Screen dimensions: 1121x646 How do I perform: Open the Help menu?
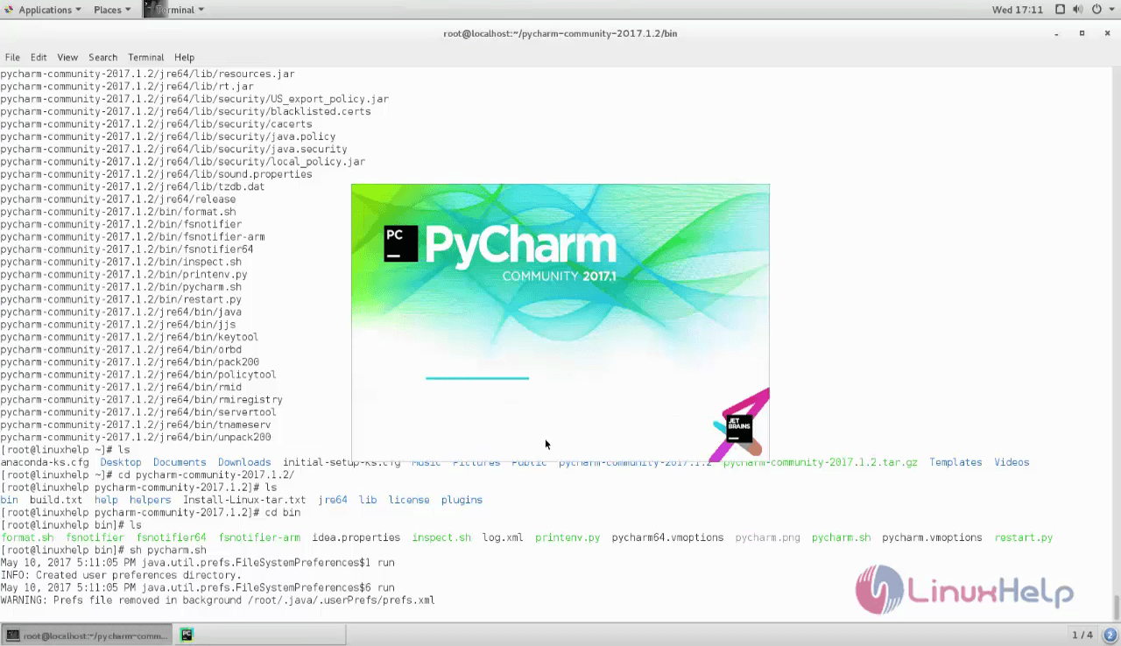click(184, 57)
